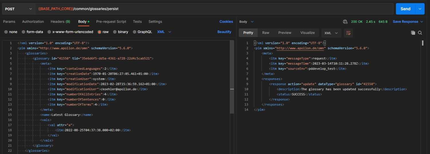Select the form-data body type
This screenshot has width=430, height=154.
(x=32, y=32)
